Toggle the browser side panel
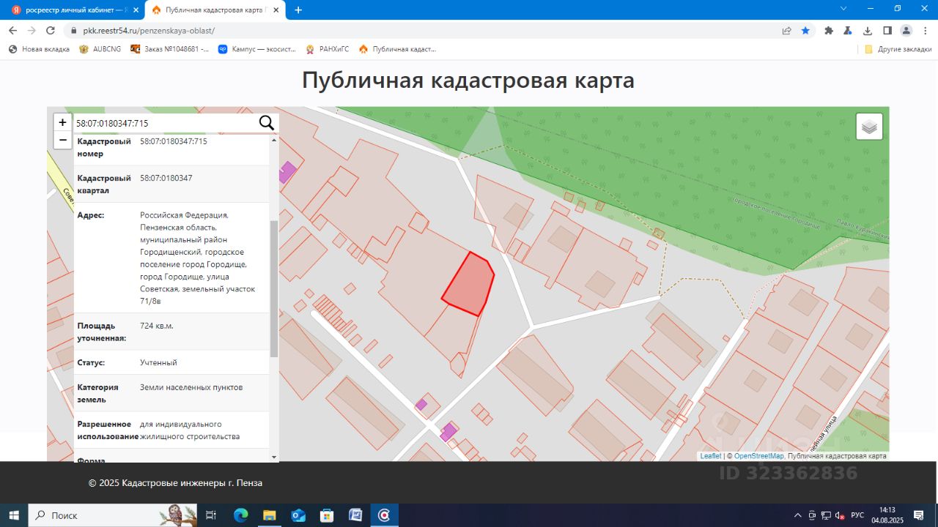Screen dimensions: 938x527 (887, 31)
